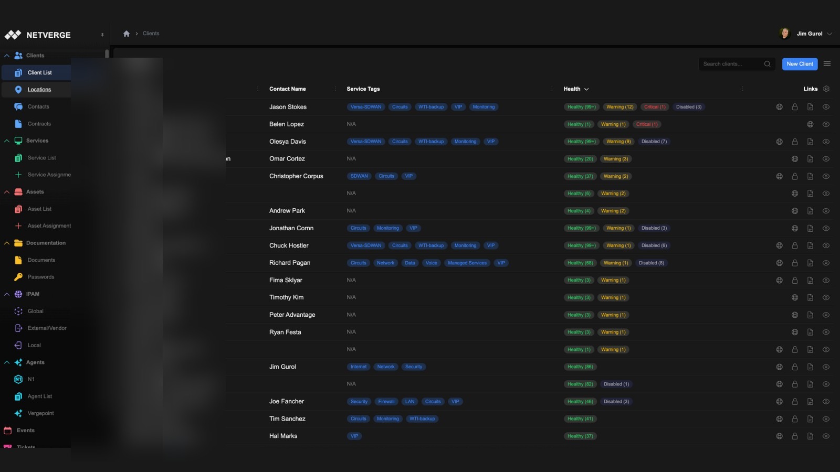
Task: Select the Vergepoint agent icon
Action: tap(19, 413)
